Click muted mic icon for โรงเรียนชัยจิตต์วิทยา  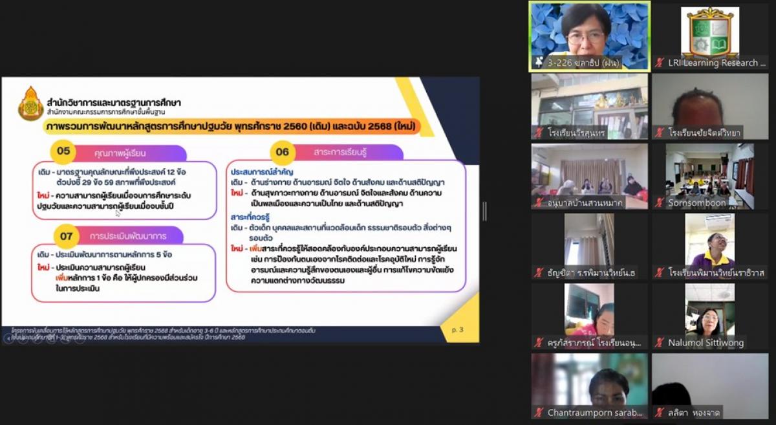[x=660, y=133]
